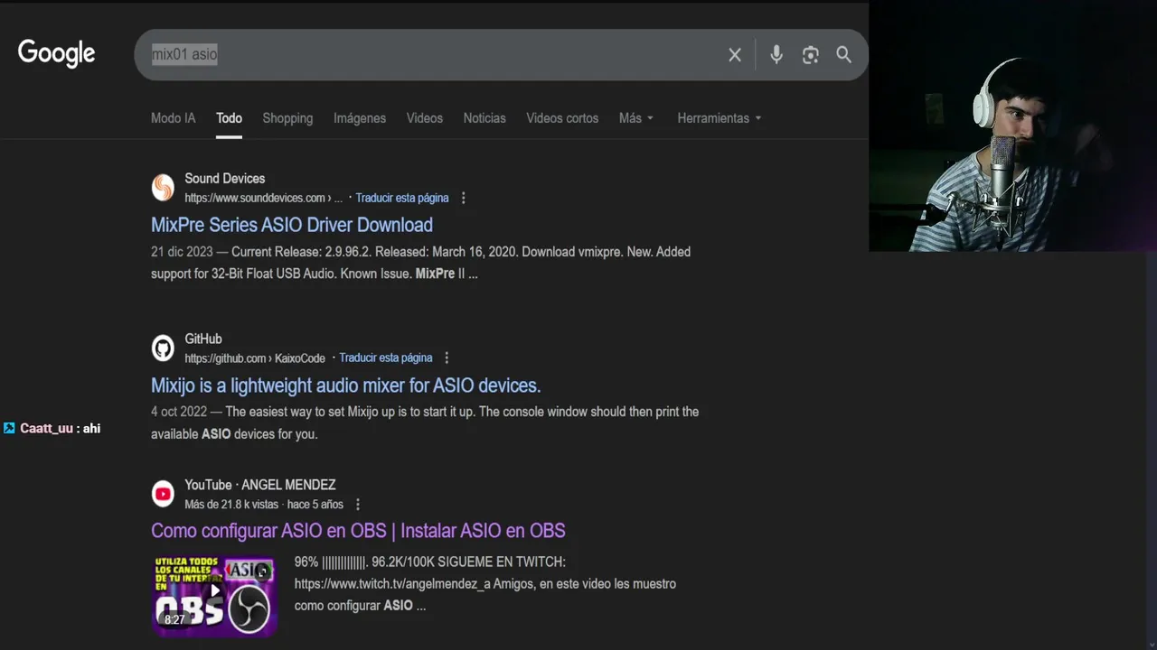1157x650 pixels.
Task: Click YouTube · ANGEL MENDEZ source text
Action: [x=260, y=485]
